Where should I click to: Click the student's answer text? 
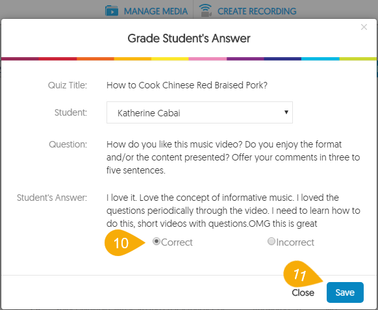pos(233,211)
